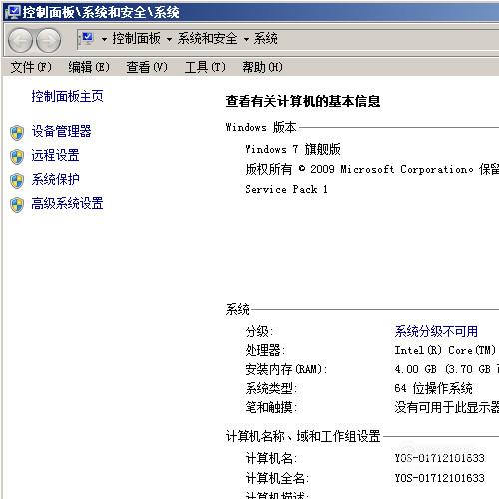Click shield icon beside 设备管理器

pyautogui.click(x=17, y=133)
